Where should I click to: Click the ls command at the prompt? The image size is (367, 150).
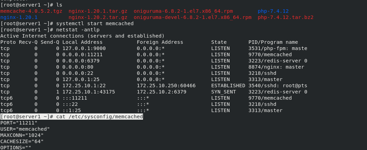point(59,5)
